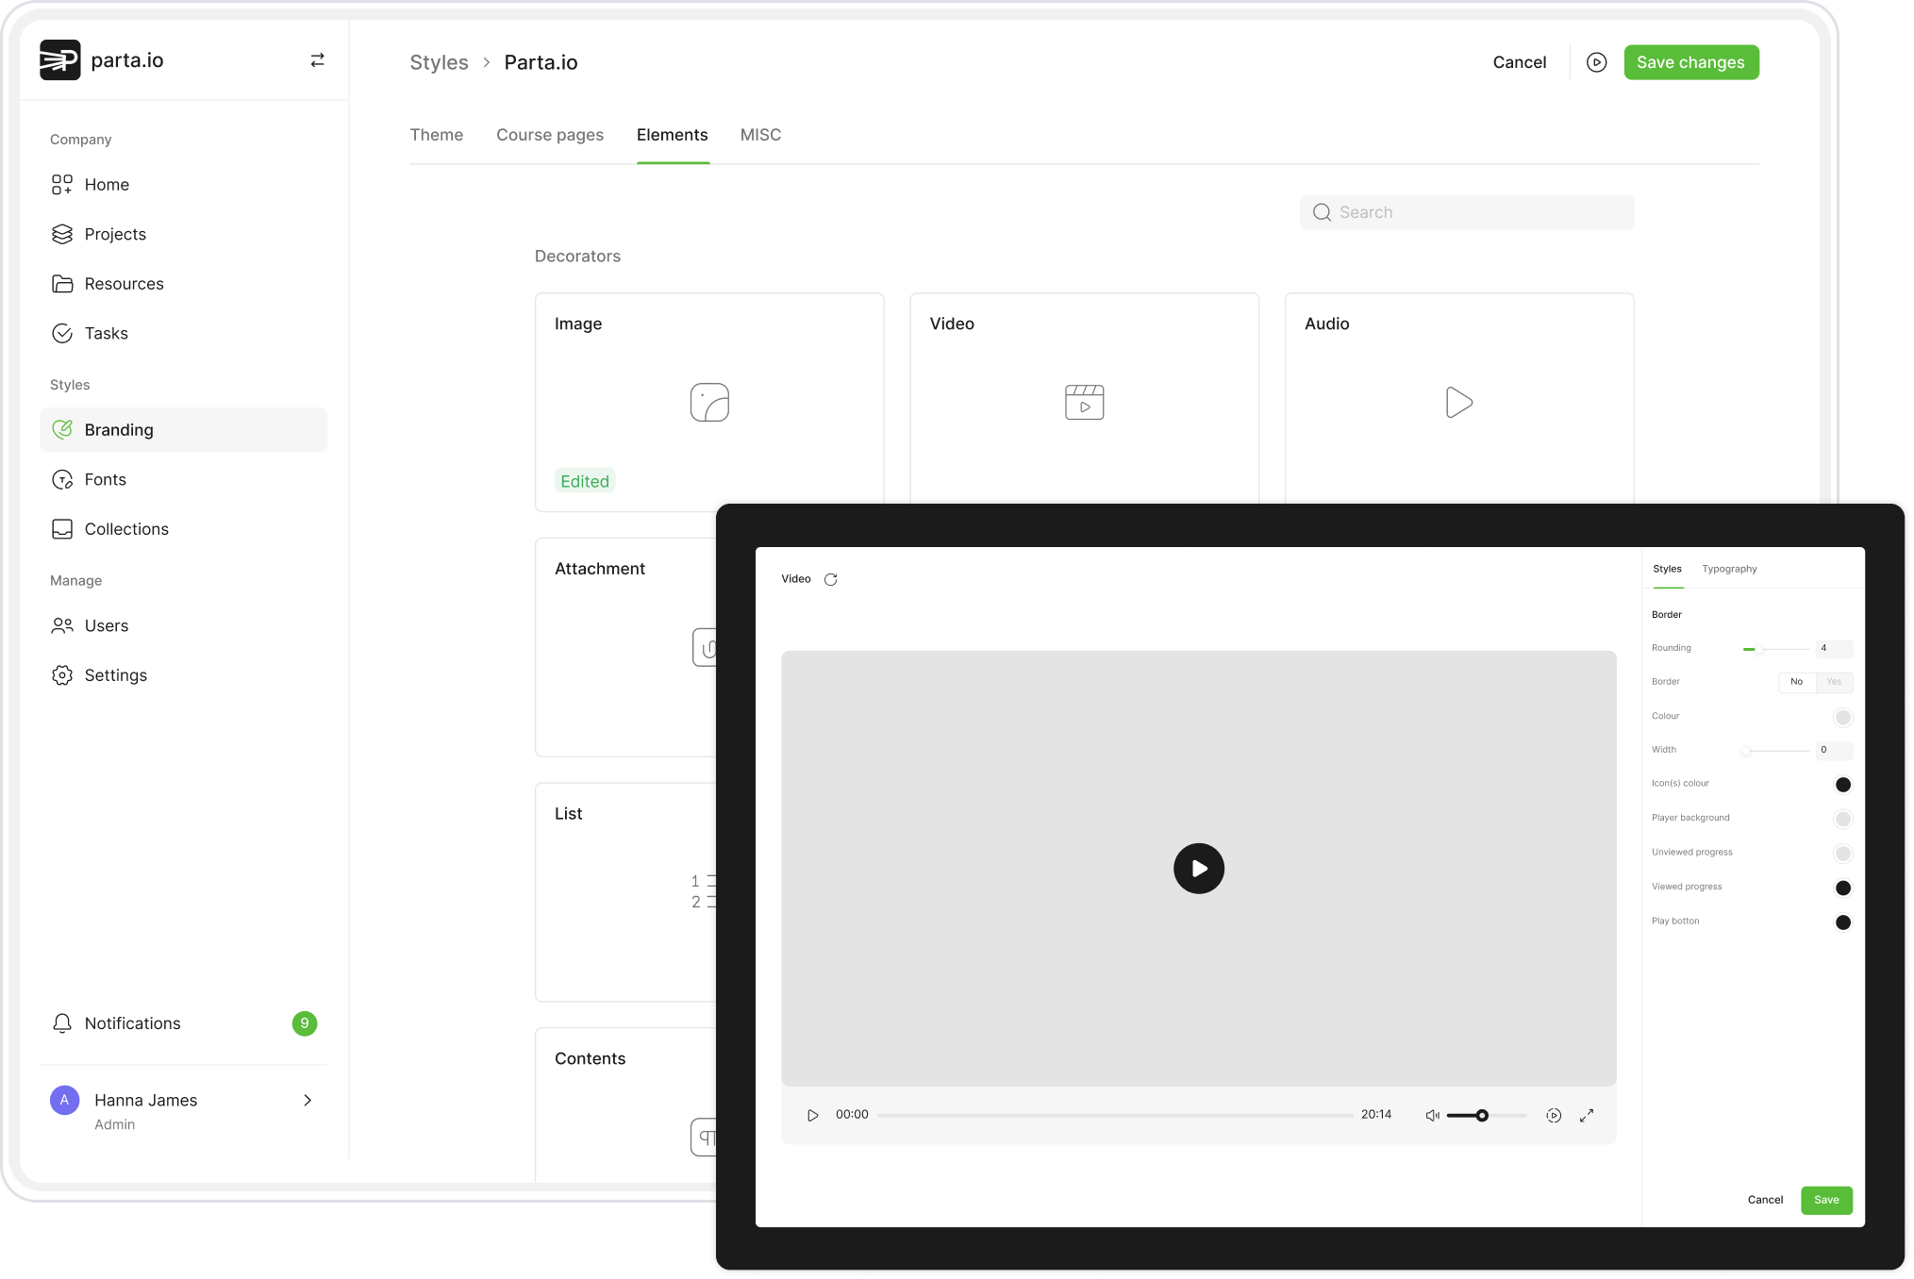
Task: Click the preview play icon beside Save changes
Action: (1596, 62)
